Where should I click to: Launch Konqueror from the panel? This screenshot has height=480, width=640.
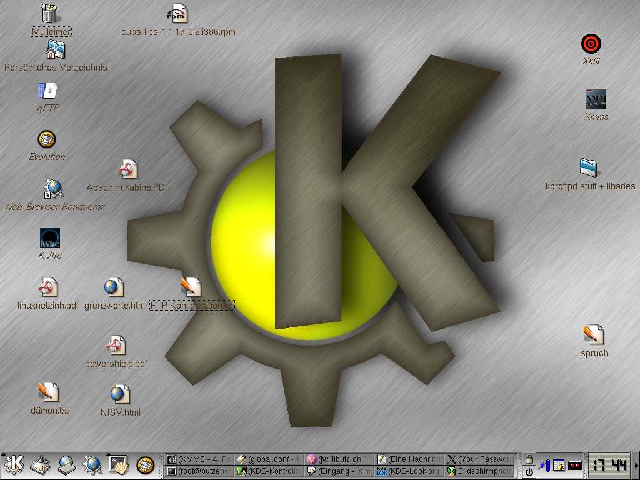tap(92, 465)
